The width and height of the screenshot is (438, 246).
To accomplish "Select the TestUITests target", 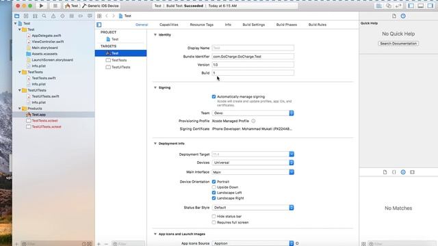I will 120,67.
